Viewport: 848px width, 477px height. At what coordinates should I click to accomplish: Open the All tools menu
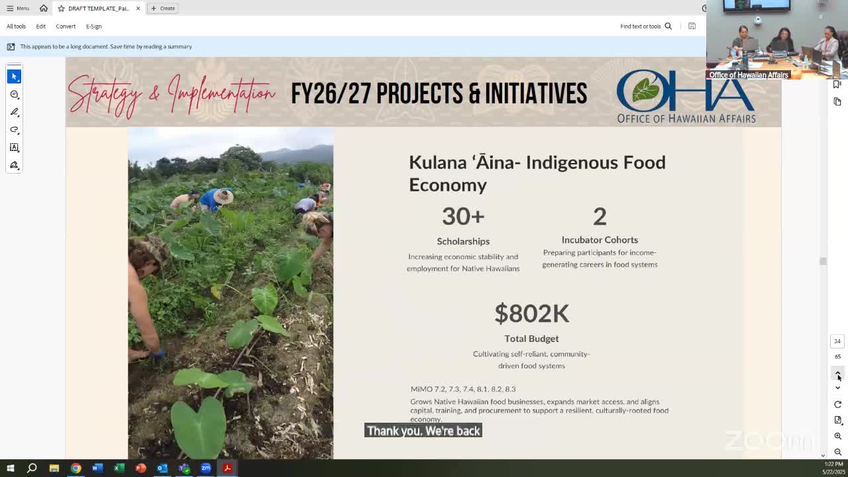coord(16,26)
